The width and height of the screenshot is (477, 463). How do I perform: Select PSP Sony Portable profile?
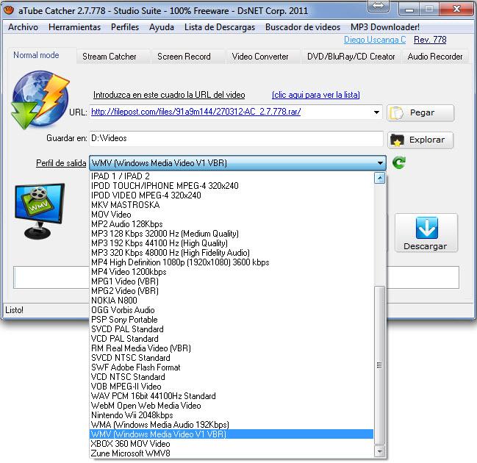232,320
